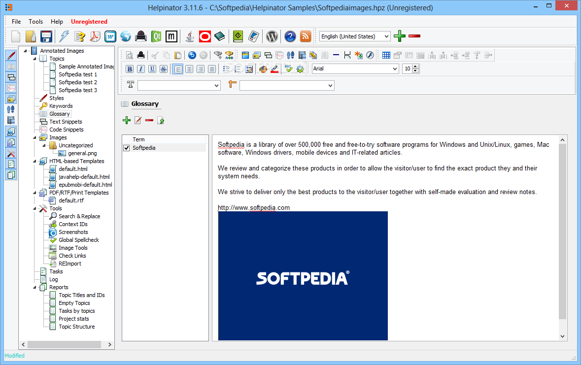Create a new project with the blank page icon
The width and height of the screenshot is (581, 365).
16,36
